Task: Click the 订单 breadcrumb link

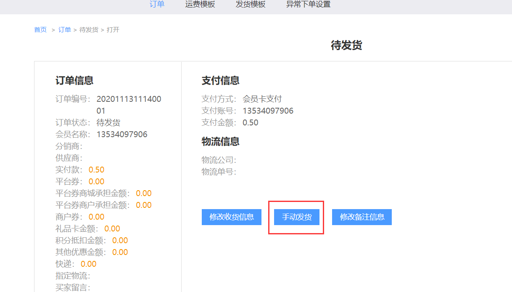Action: coord(65,30)
